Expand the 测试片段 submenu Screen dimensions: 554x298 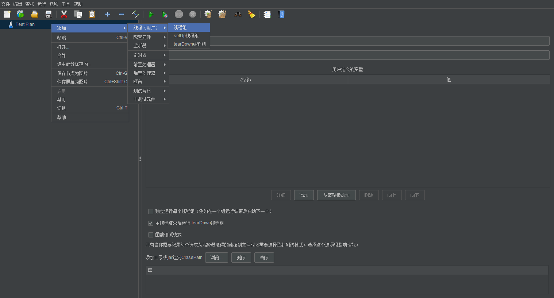tap(148, 91)
